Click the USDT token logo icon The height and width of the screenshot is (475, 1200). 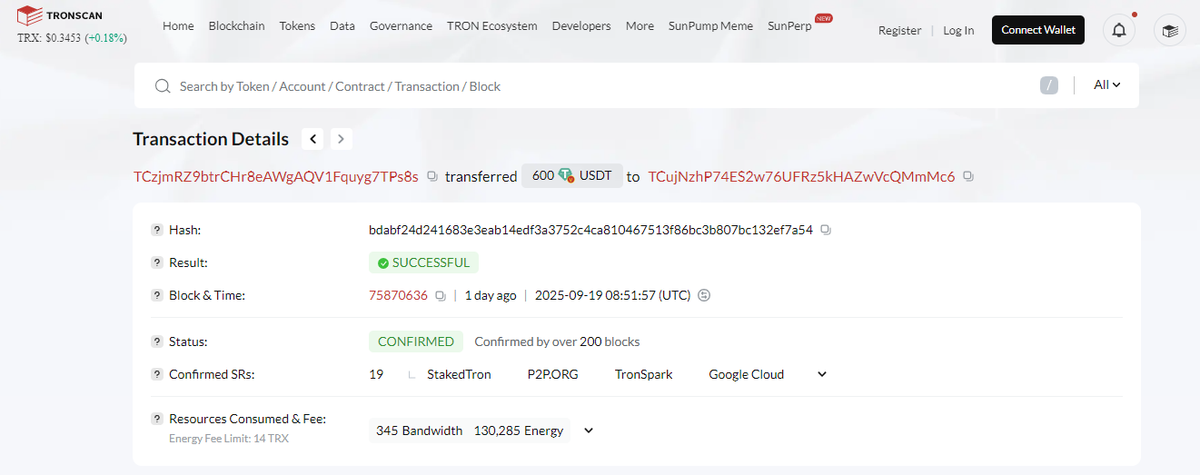pos(566,175)
